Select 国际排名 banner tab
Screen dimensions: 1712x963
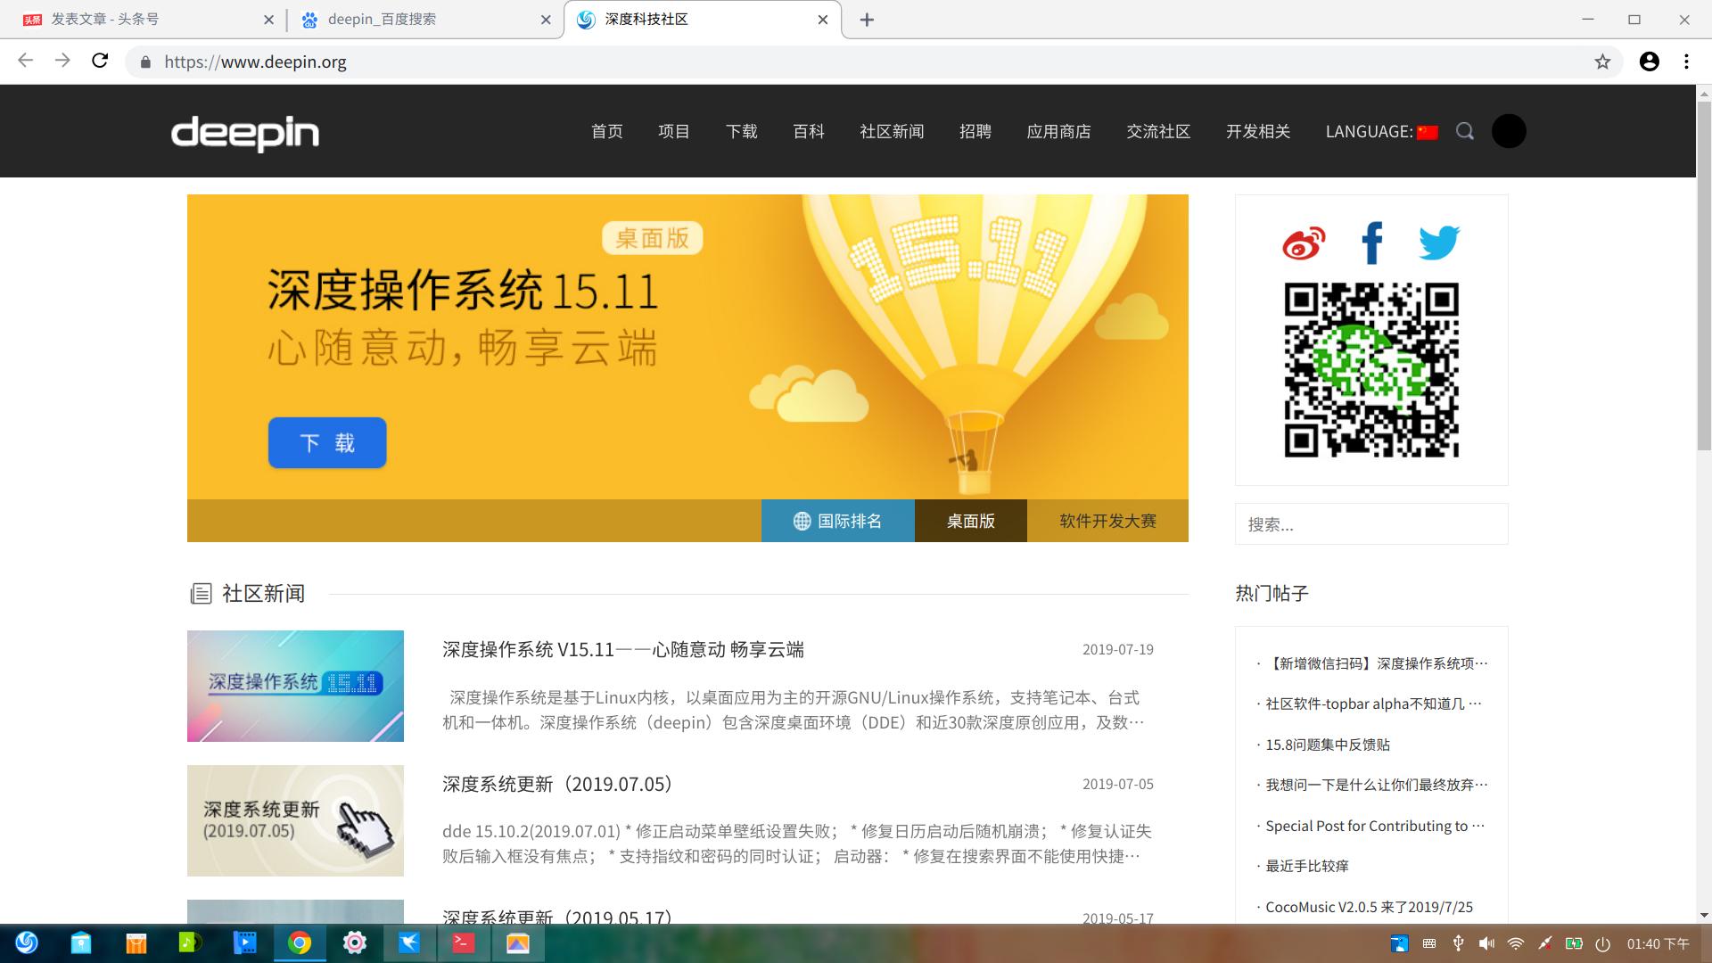click(838, 521)
